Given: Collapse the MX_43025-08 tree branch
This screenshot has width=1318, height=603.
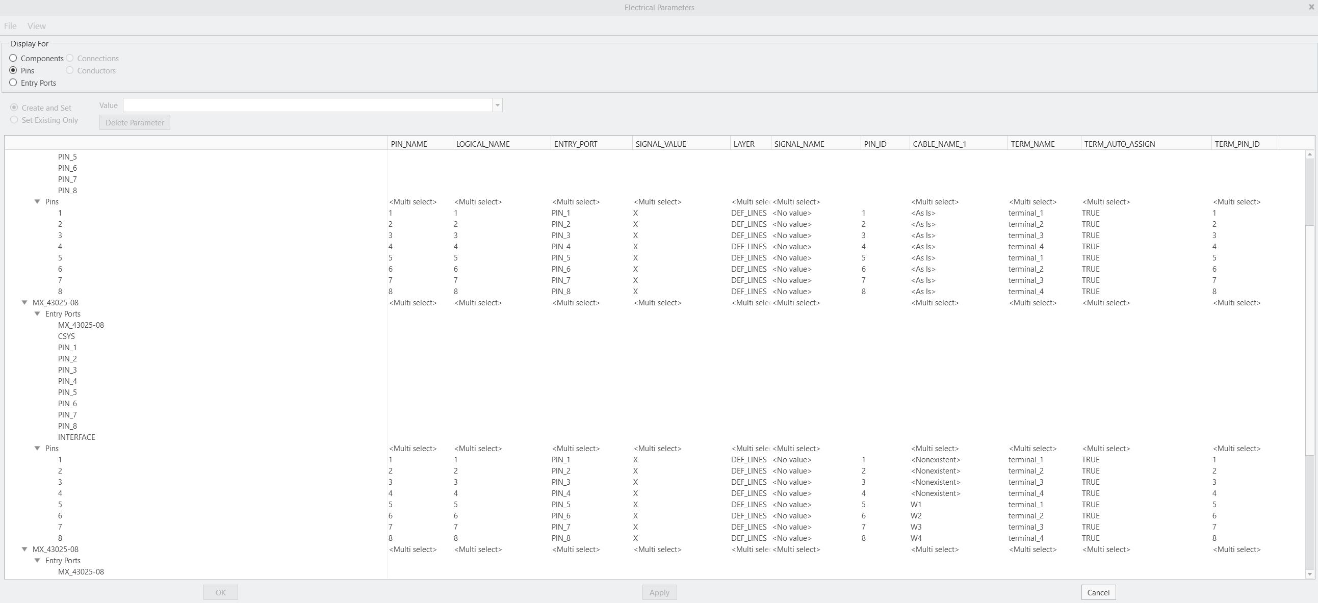Looking at the screenshot, I should coord(24,302).
